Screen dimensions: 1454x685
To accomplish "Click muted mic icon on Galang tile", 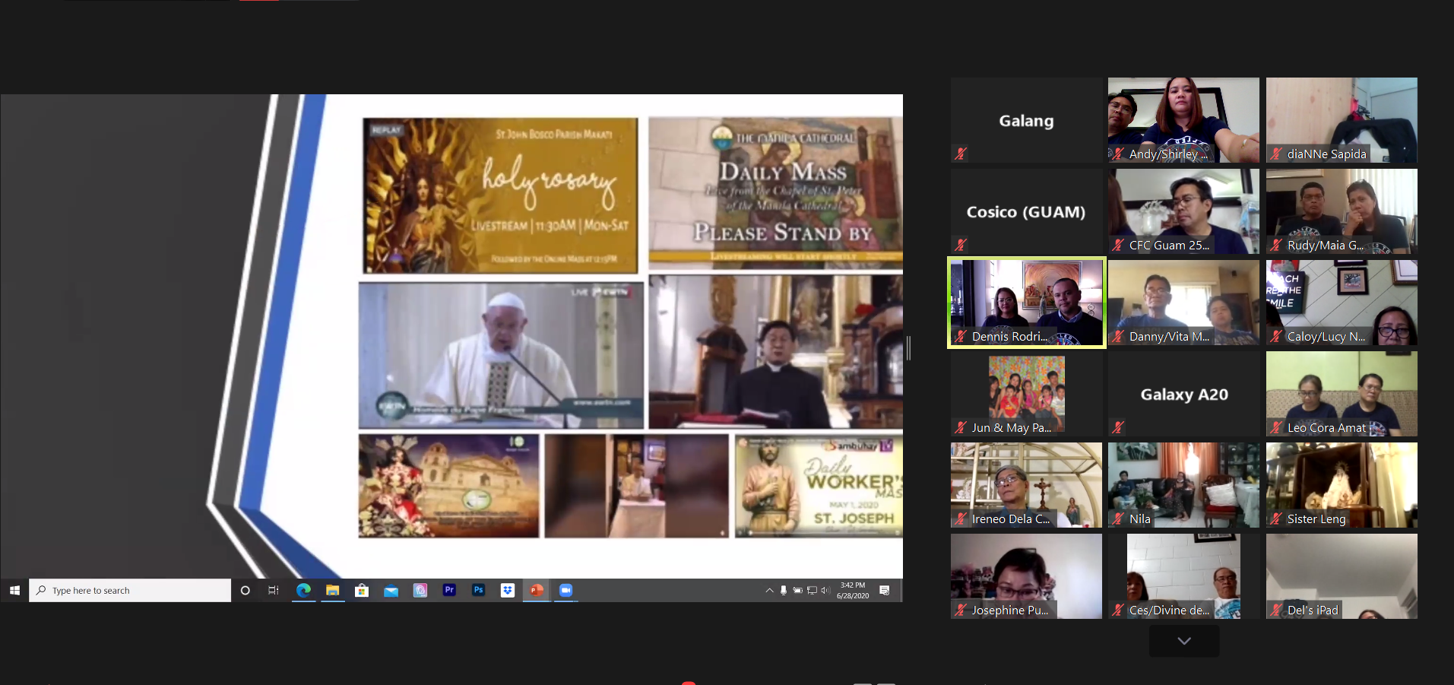I will [x=961, y=154].
